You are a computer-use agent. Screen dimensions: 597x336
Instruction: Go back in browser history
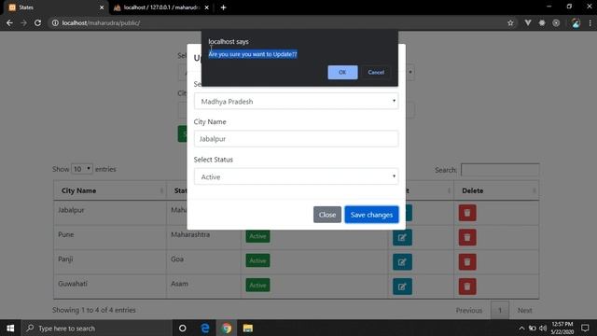(9, 22)
